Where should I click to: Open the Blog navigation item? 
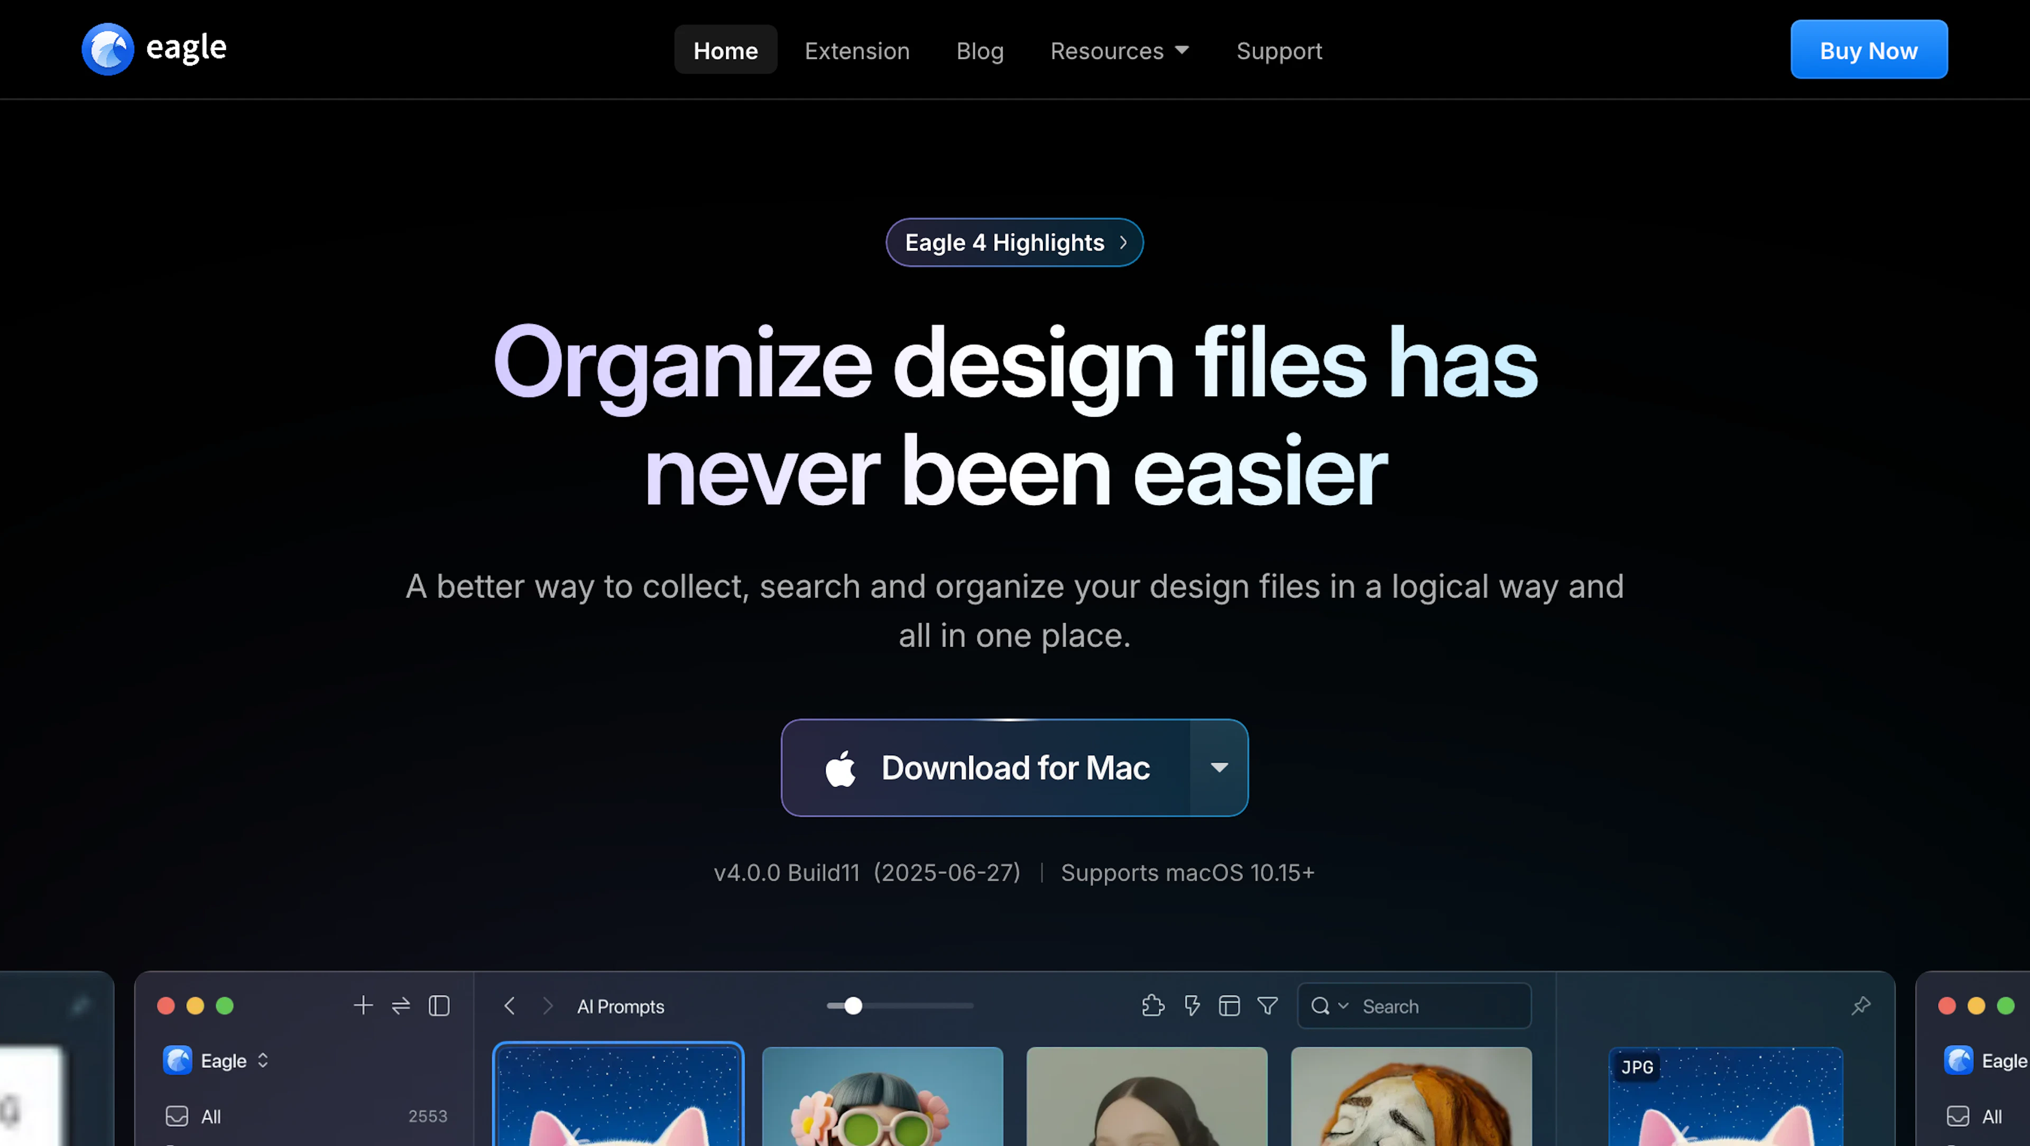tap(980, 50)
